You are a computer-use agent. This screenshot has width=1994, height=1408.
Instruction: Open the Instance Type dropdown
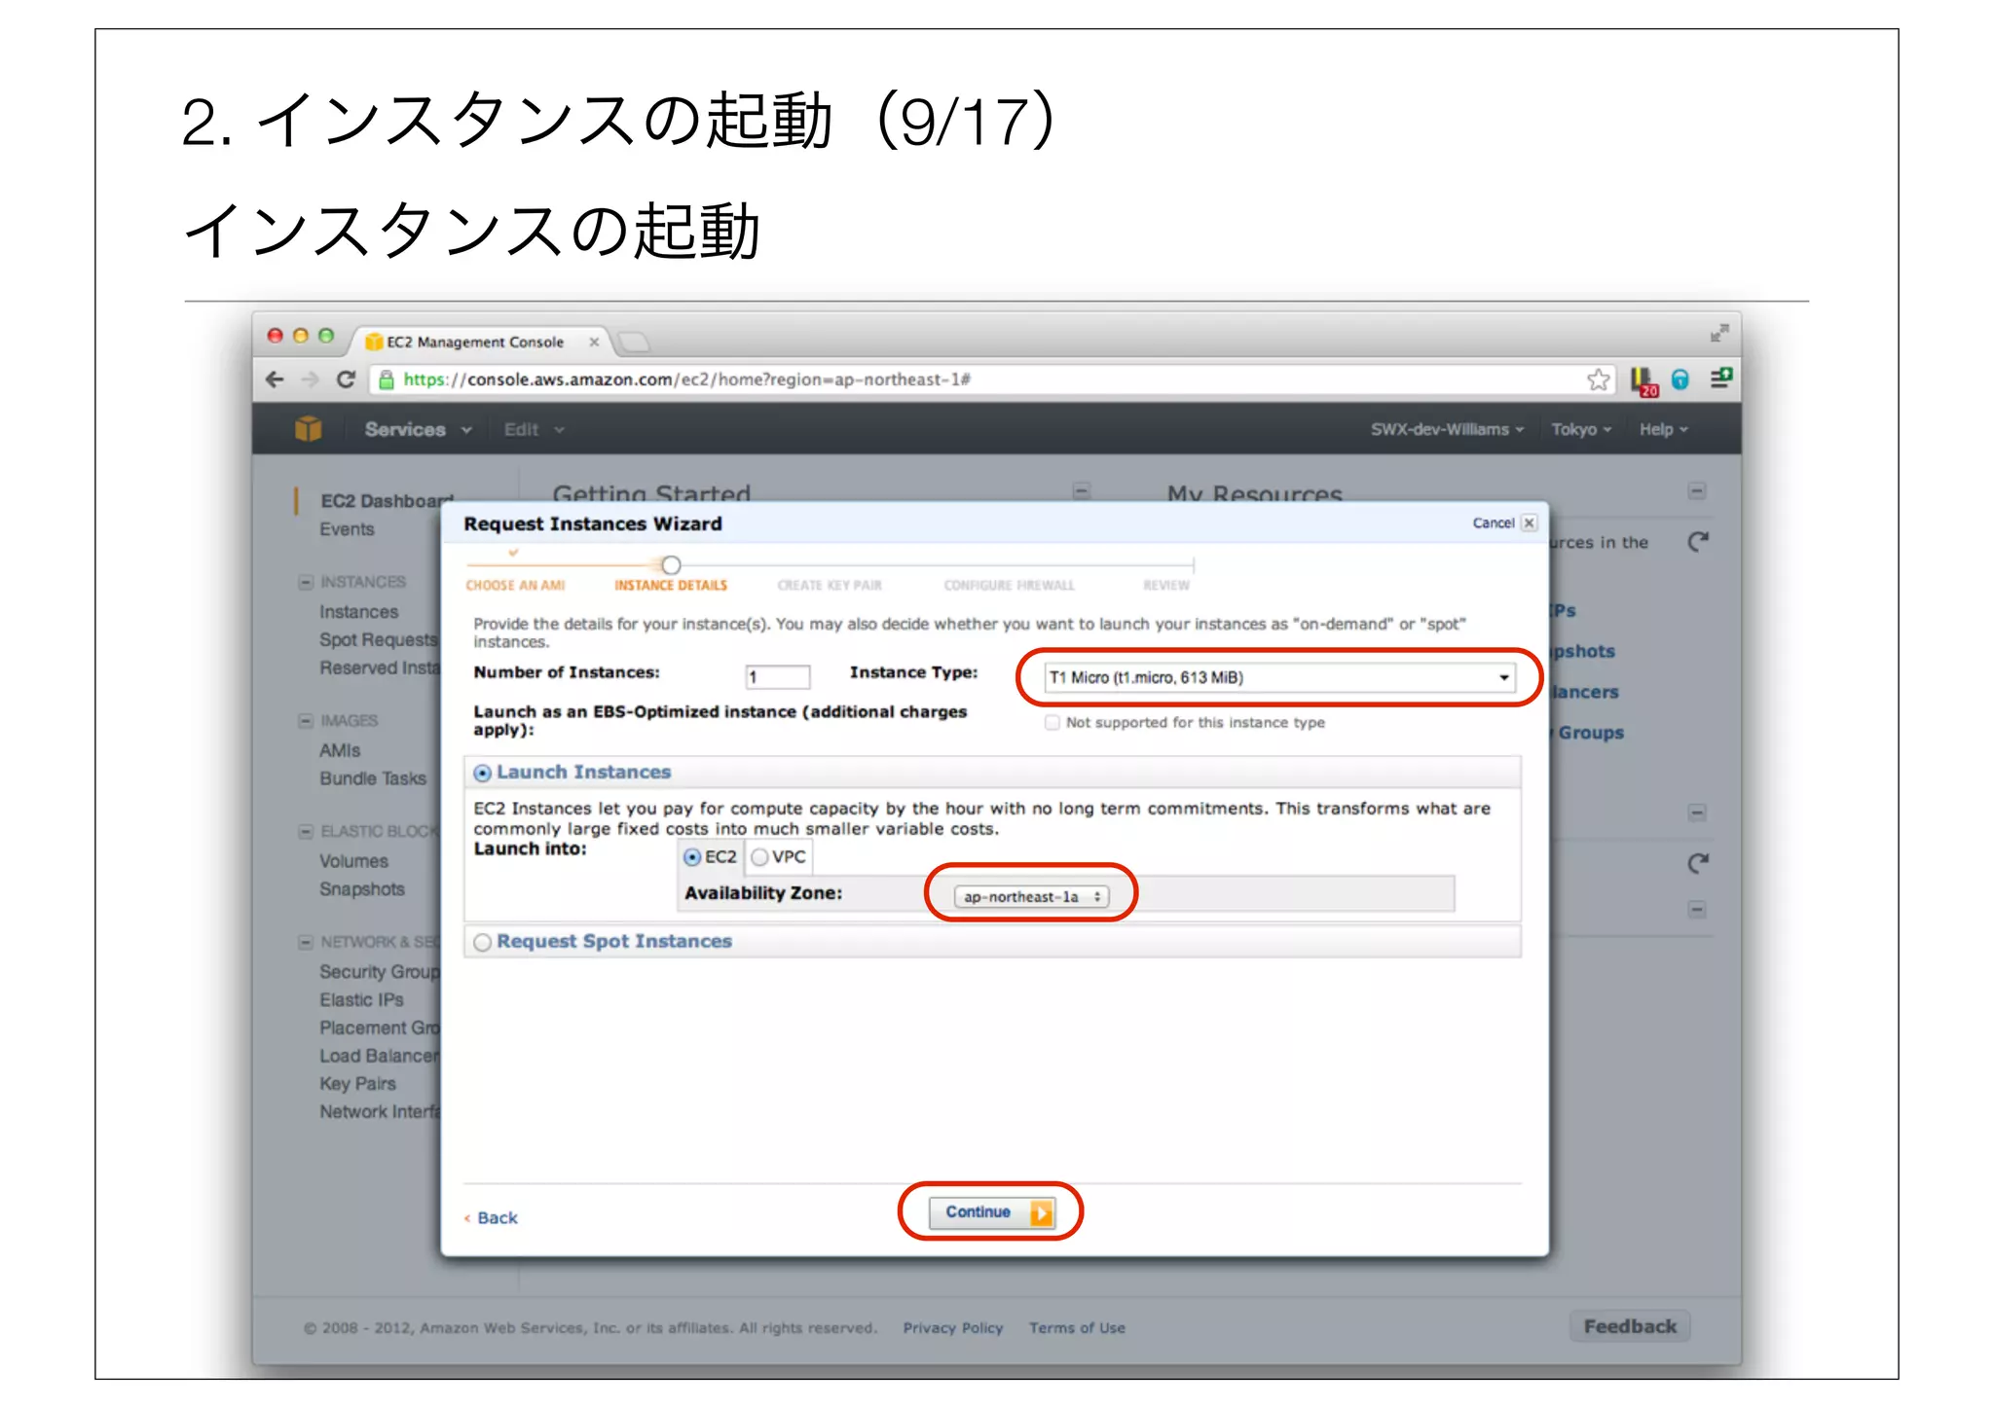tap(1278, 677)
